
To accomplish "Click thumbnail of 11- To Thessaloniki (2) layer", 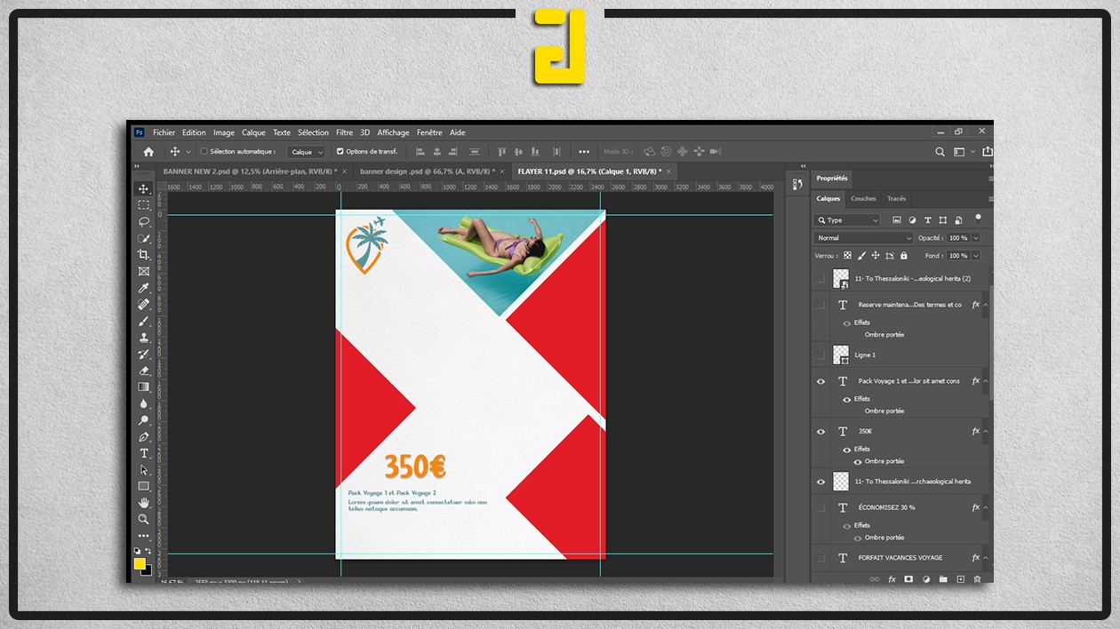I will coord(841,279).
